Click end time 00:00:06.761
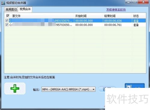The width and height of the screenshot is (150, 110). (113, 25)
